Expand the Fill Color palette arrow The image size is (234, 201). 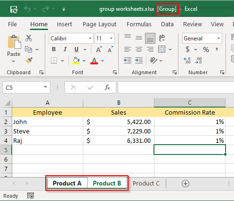(x=84, y=61)
